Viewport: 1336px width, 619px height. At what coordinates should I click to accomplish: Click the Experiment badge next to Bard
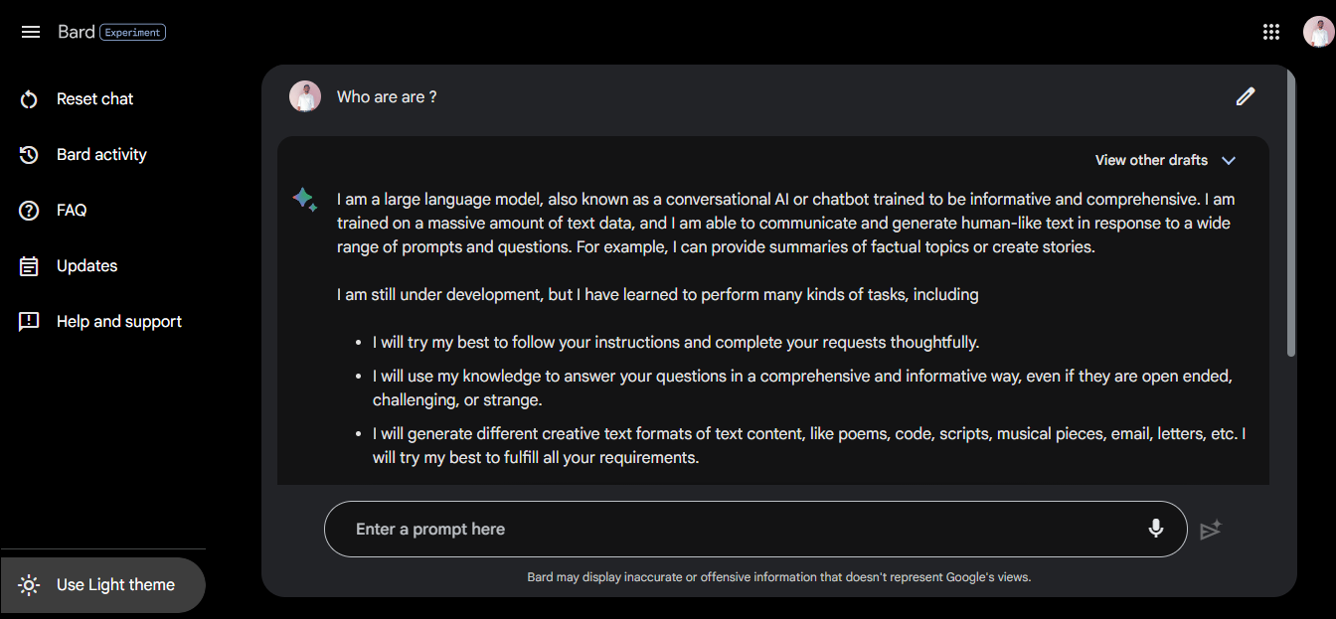(132, 32)
